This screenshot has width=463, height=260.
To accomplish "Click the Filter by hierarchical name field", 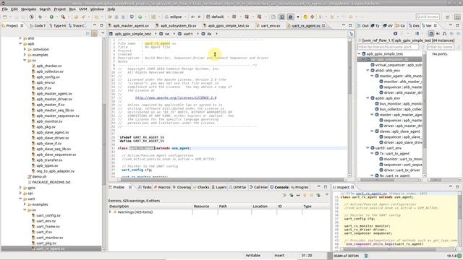I will click(388, 47).
